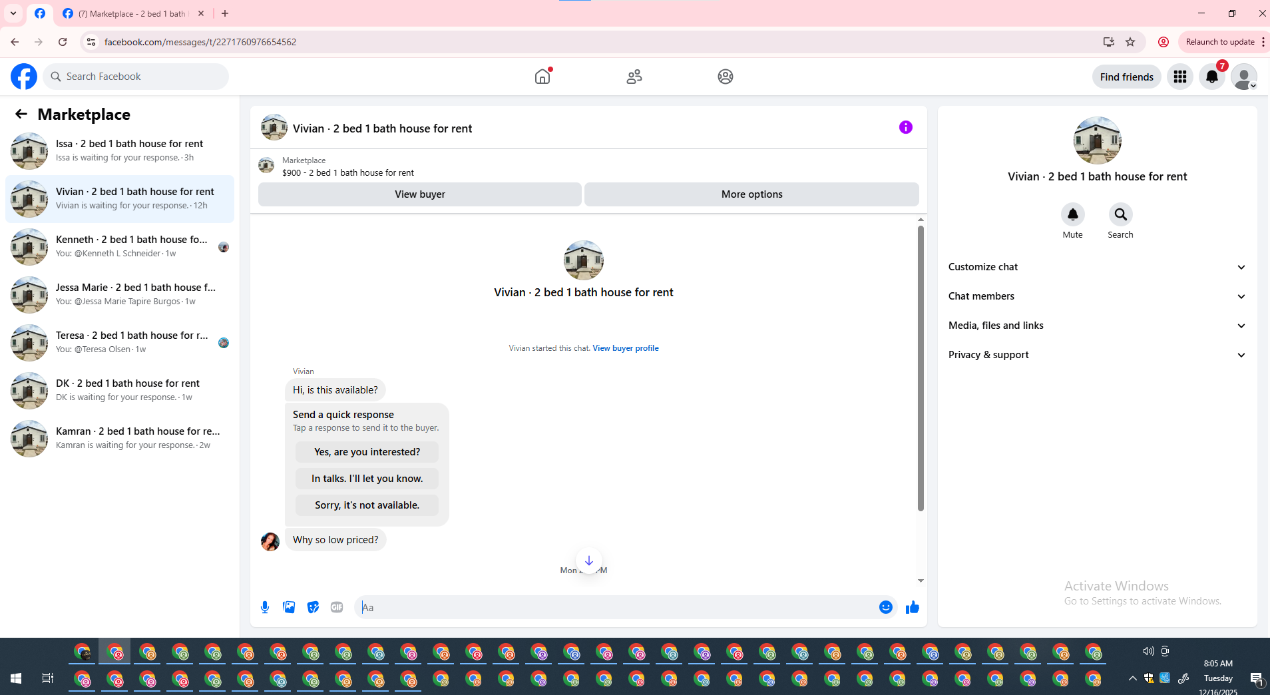Click Relaunch to update button
This screenshot has width=1270, height=695.
[1220, 42]
